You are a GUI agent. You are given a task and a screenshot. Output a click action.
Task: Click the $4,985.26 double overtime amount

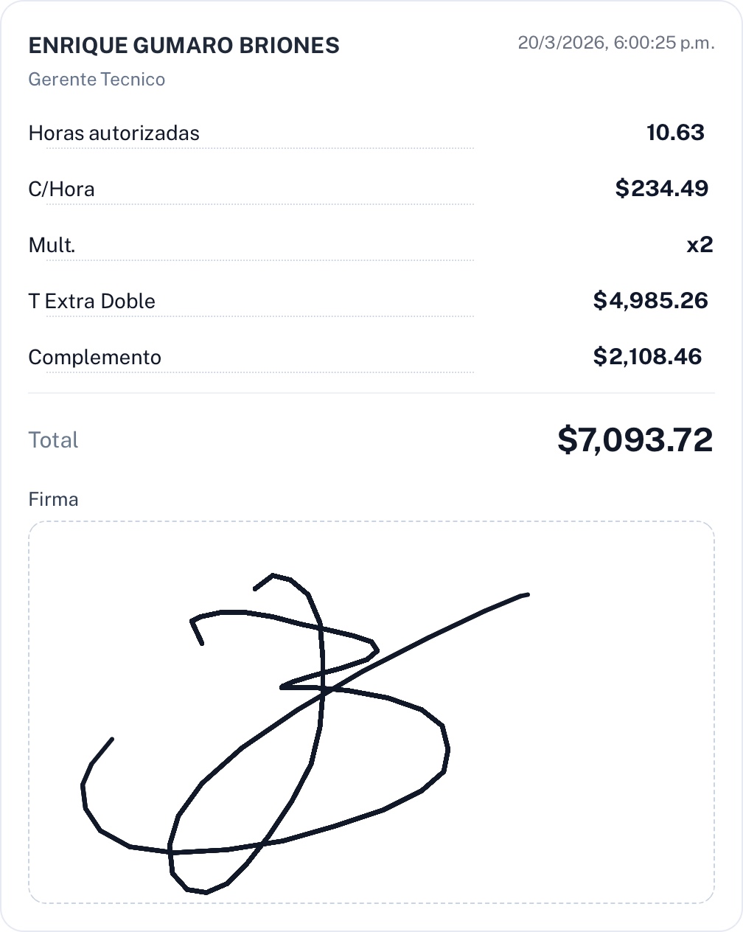(x=650, y=301)
